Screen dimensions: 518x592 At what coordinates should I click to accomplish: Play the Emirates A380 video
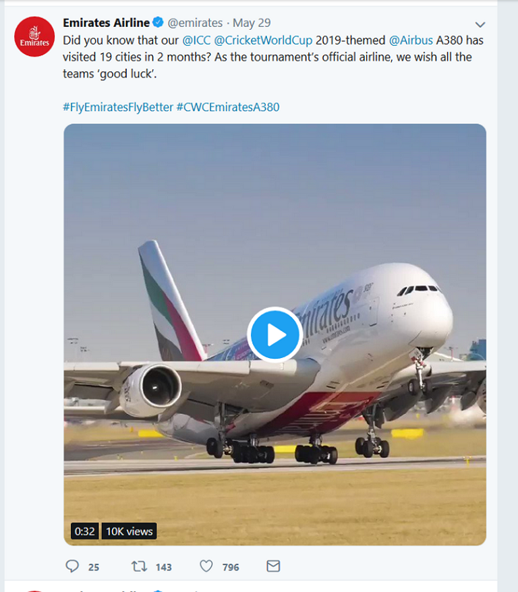274,334
